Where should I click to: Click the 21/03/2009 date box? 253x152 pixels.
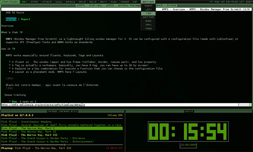[188, 145]
